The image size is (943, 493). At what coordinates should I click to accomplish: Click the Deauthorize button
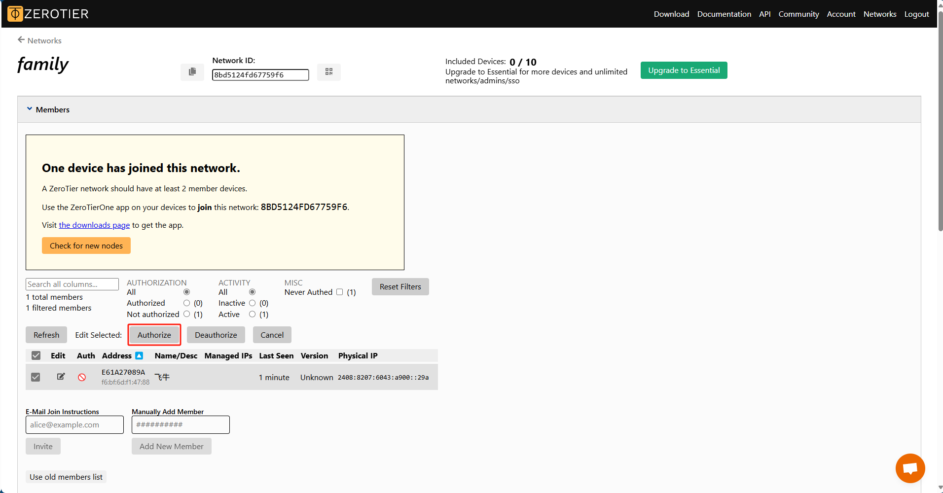coord(216,335)
